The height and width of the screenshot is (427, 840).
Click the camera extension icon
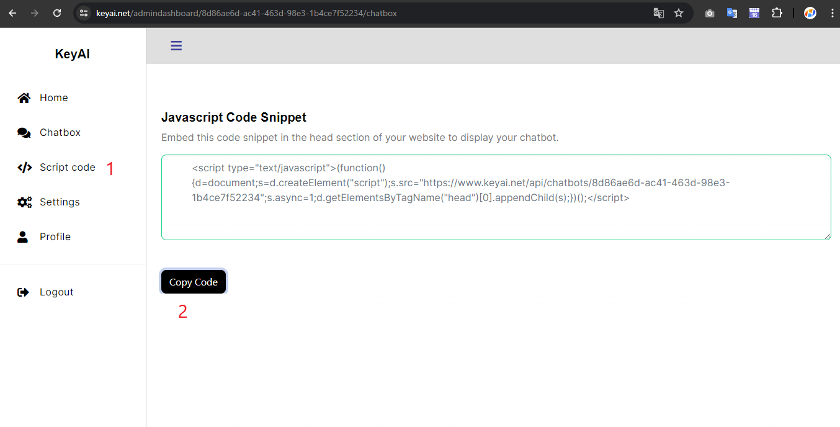tap(710, 13)
